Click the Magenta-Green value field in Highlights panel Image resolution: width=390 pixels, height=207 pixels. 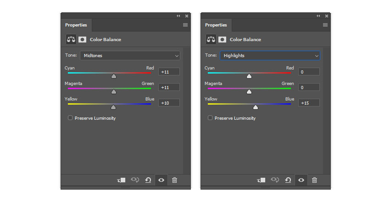tap(309, 87)
